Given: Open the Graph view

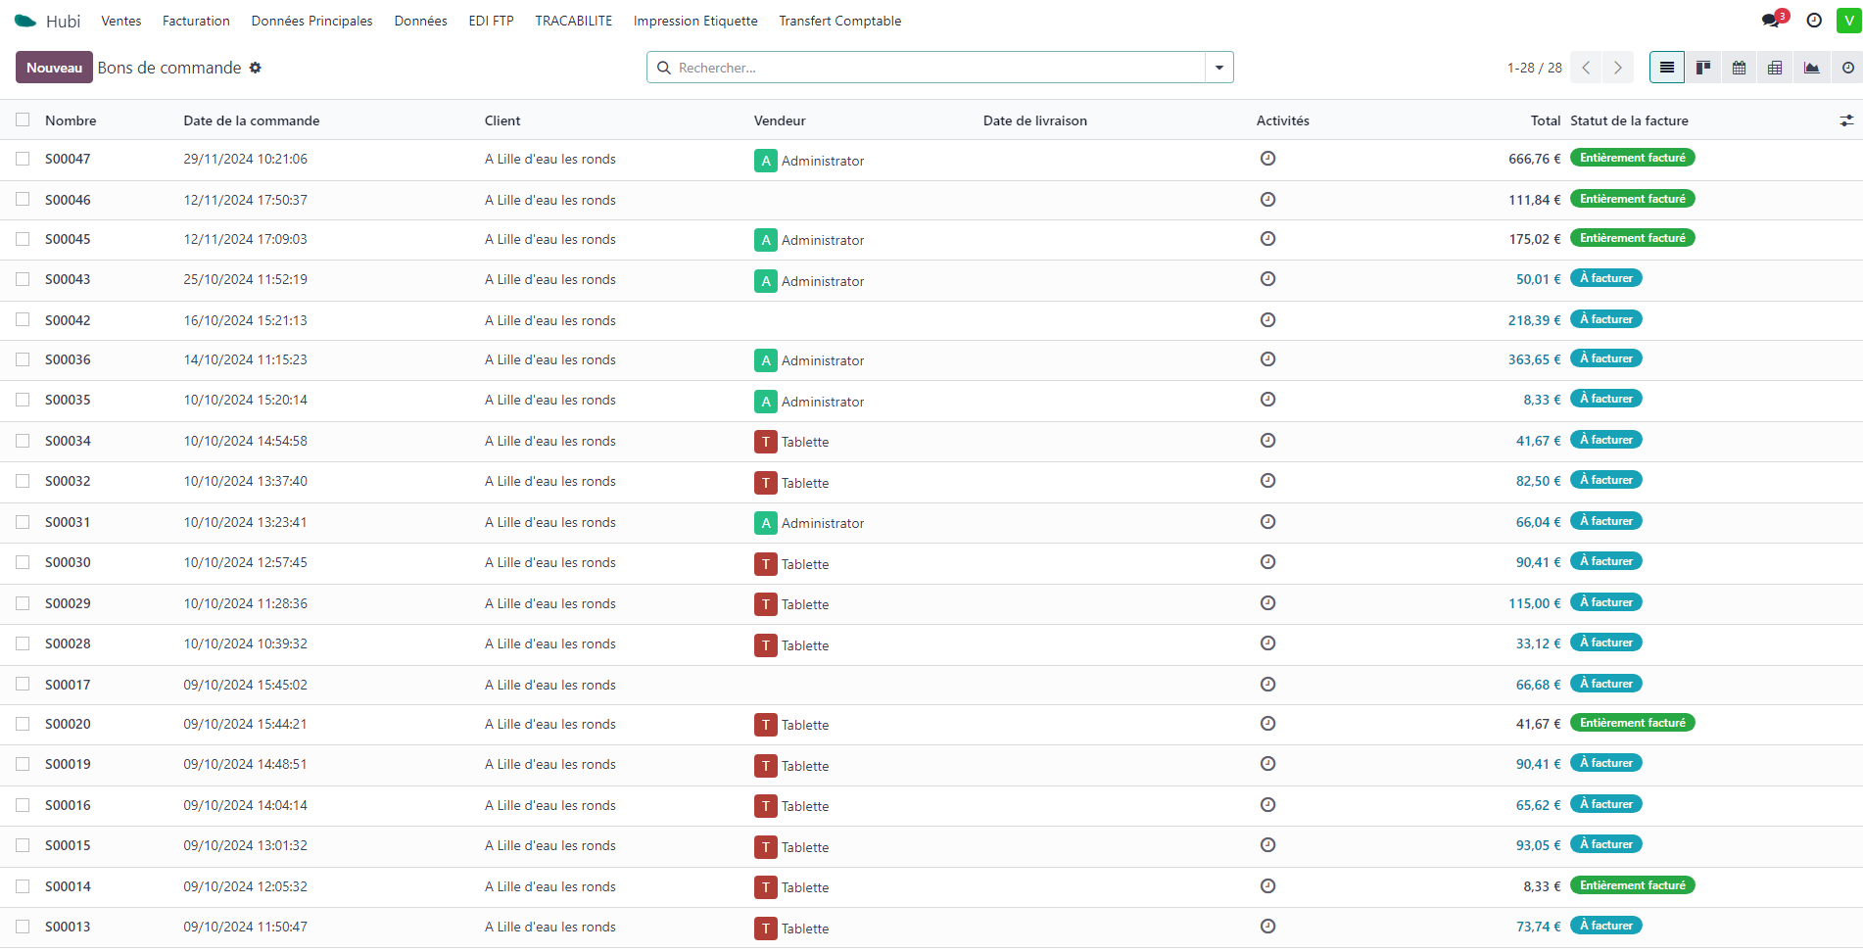Looking at the screenshot, I should 1811,68.
